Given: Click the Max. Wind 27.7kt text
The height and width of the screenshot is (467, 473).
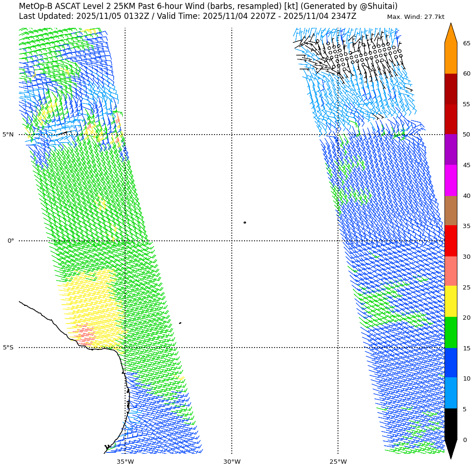Looking at the screenshot, I should tap(415, 17).
